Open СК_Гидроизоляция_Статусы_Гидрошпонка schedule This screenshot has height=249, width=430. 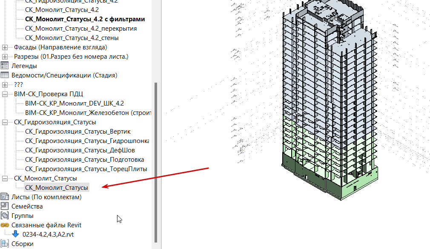coord(87,141)
